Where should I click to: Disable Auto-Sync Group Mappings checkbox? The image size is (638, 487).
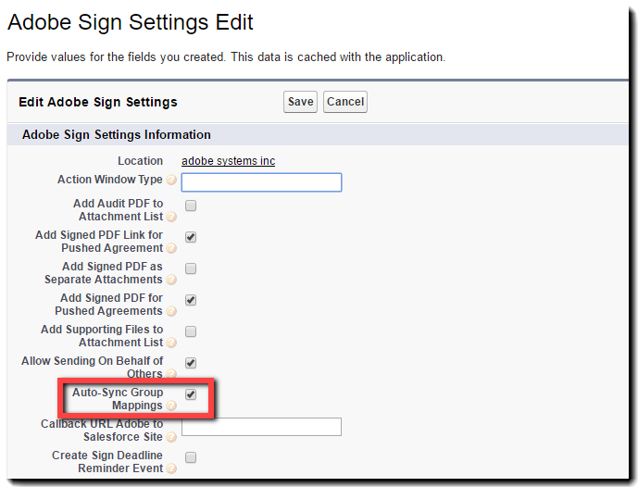coord(191,394)
